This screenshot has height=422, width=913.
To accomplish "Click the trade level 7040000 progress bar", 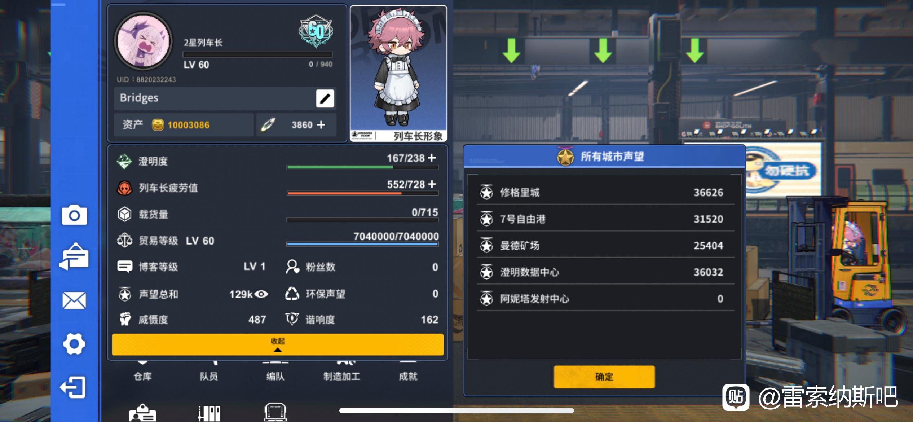I will [362, 244].
